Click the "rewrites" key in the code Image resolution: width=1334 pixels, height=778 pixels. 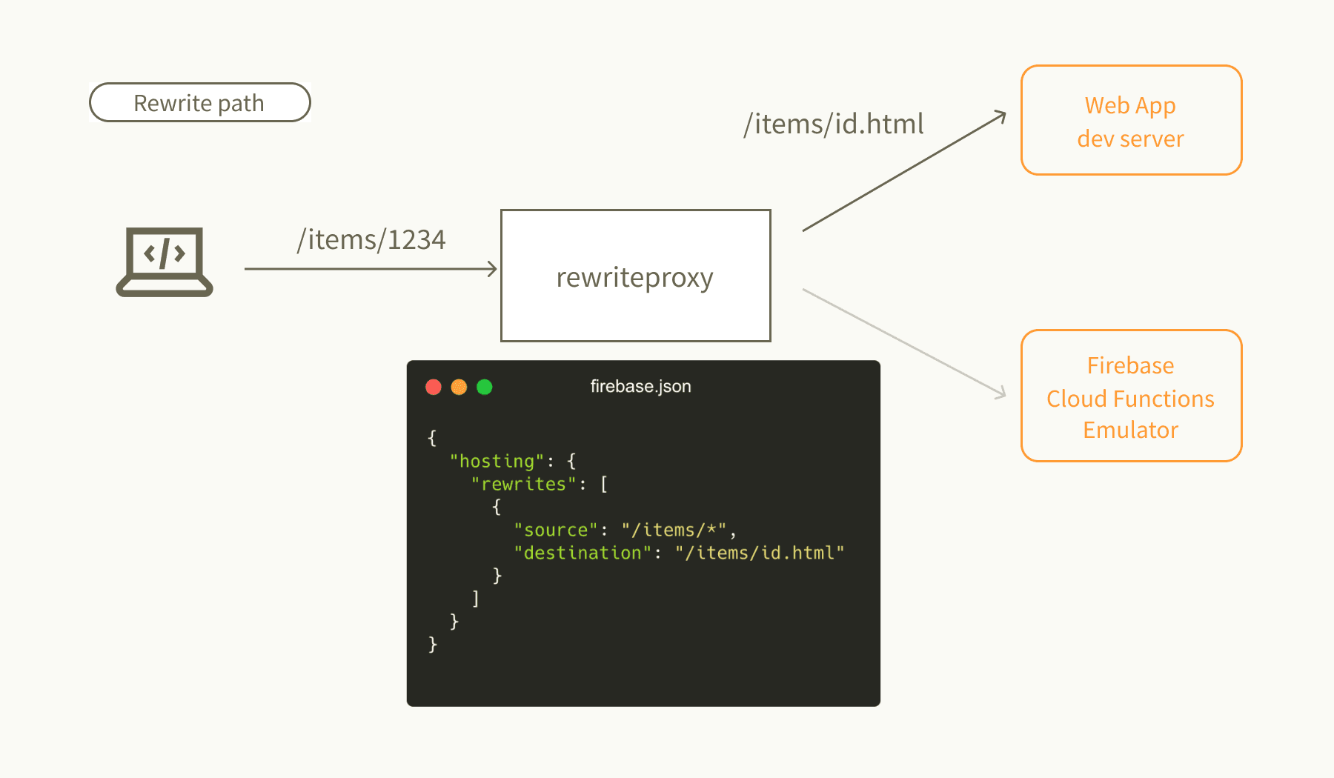pos(523,484)
